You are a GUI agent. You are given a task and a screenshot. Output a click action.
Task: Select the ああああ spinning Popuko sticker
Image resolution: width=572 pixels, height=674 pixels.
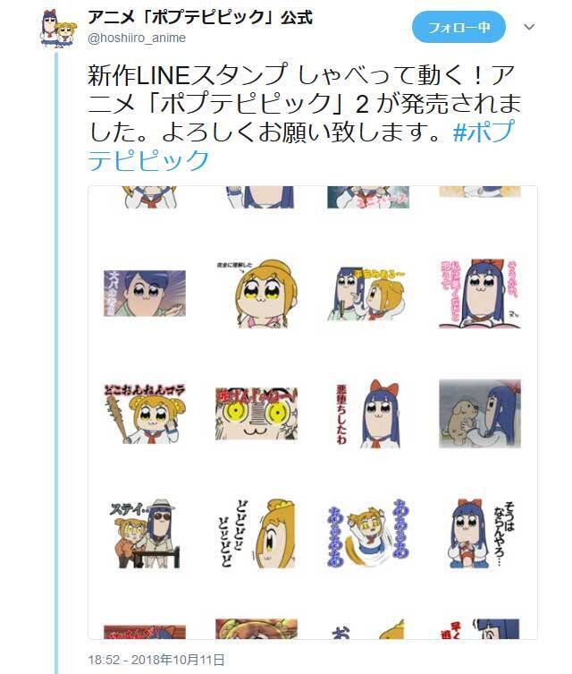pos(367,533)
